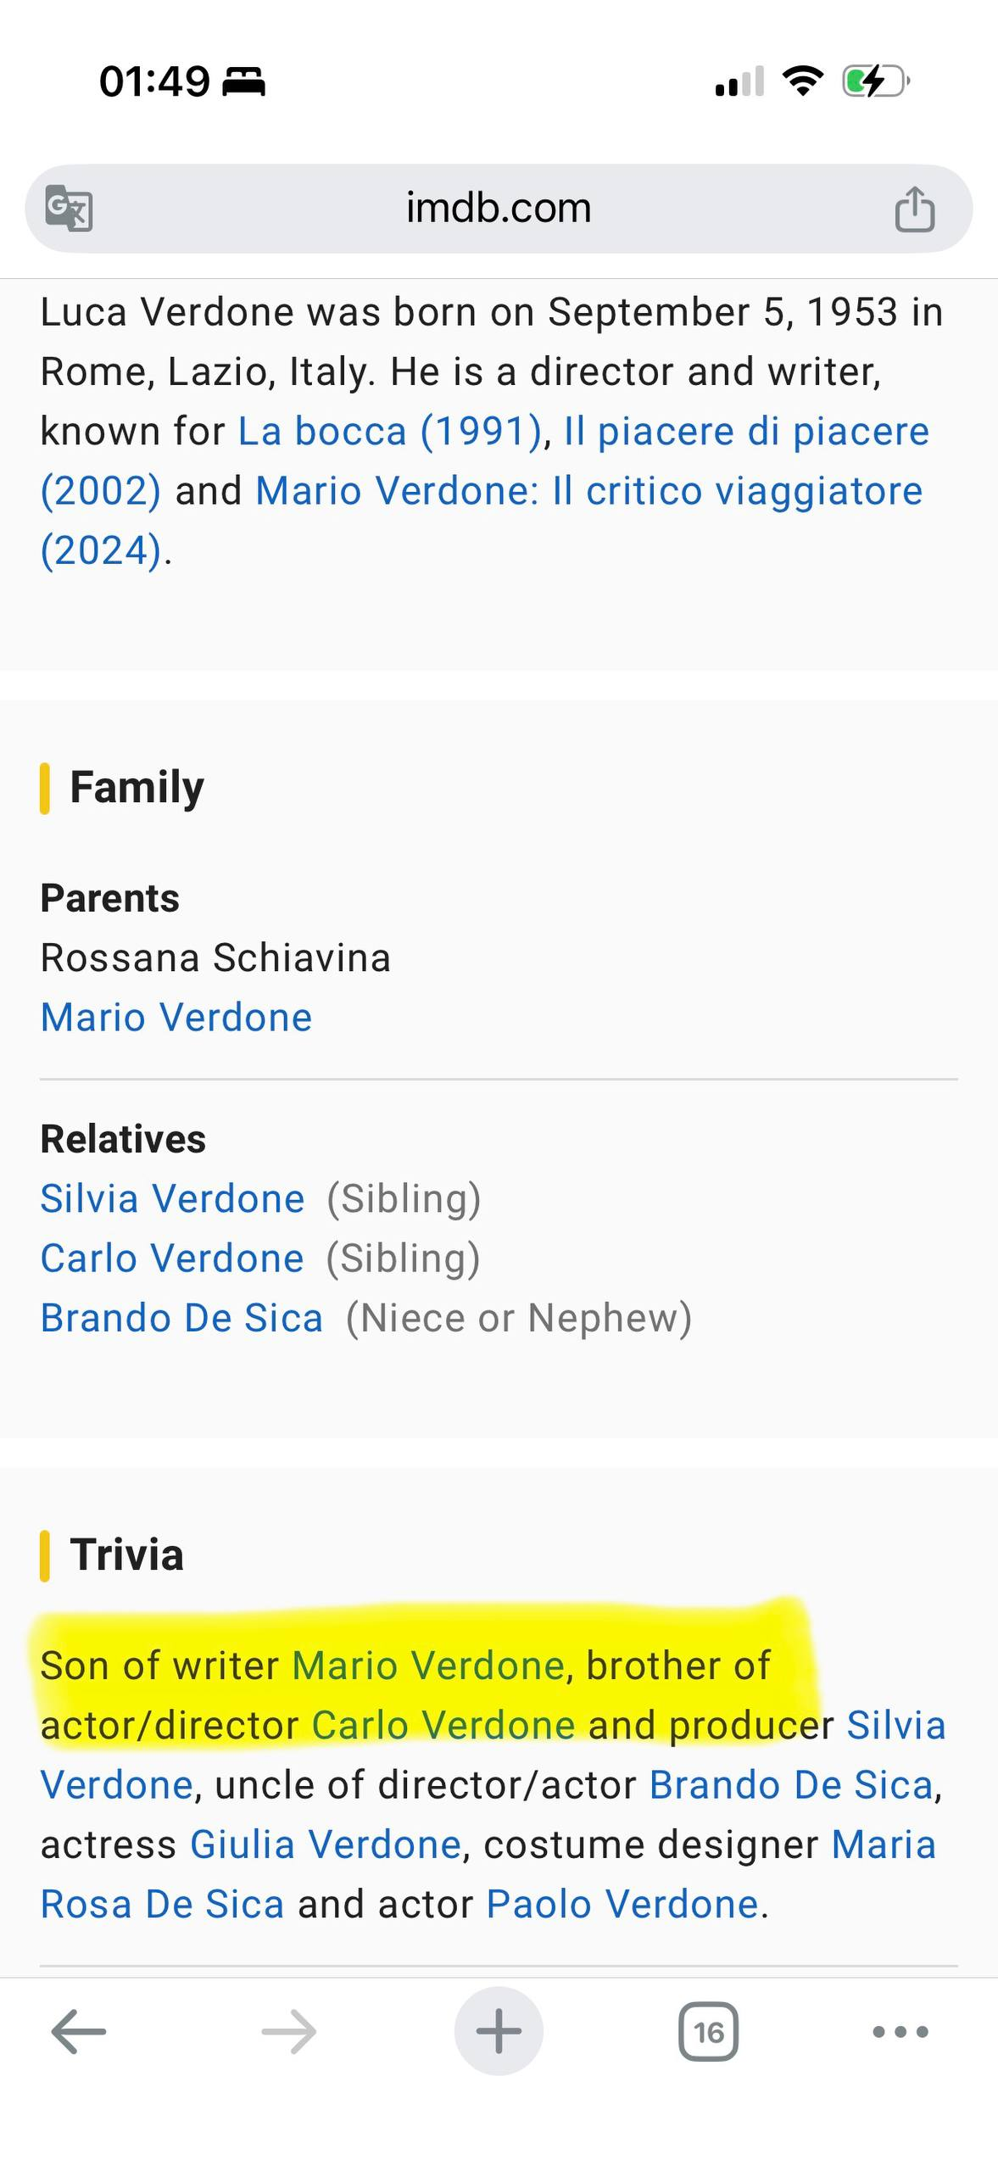The image size is (998, 2171).
Task: Go back with the left arrow
Action: click(x=79, y=2031)
